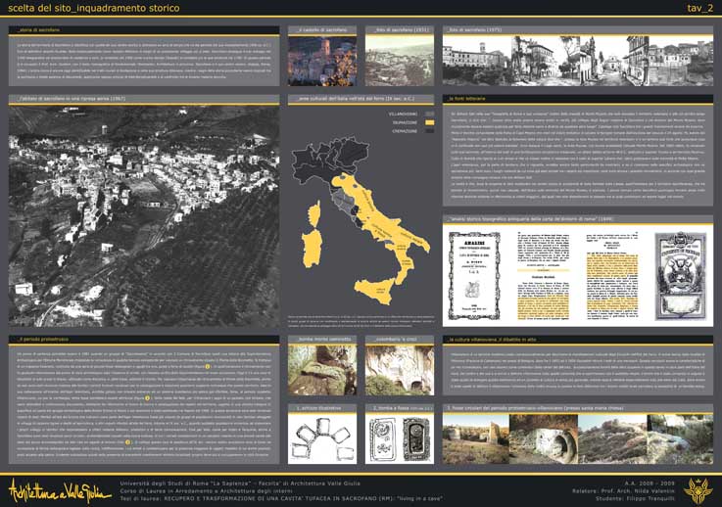Open the castello di sacrofano night photo
Screen dimensions: 722x507
(x=322, y=62)
